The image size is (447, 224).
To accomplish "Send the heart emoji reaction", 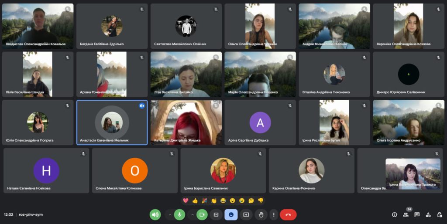I will (x=186, y=200).
